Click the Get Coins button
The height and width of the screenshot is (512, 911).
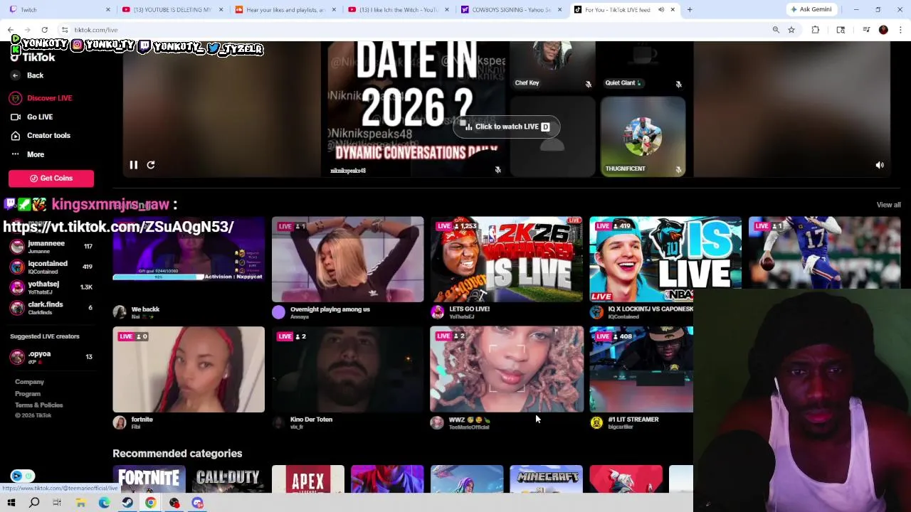coord(51,178)
